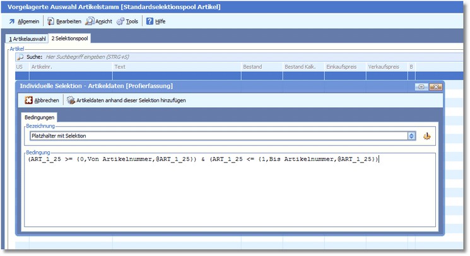Click the broom icon beside Bezeichnung
Viewport: 470px width, 256px height.
coord(428,136)
